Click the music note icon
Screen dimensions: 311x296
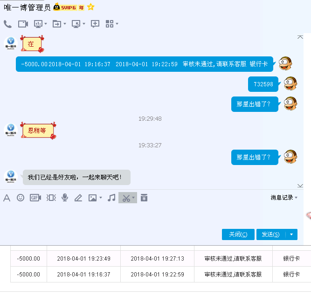point(111,198)
